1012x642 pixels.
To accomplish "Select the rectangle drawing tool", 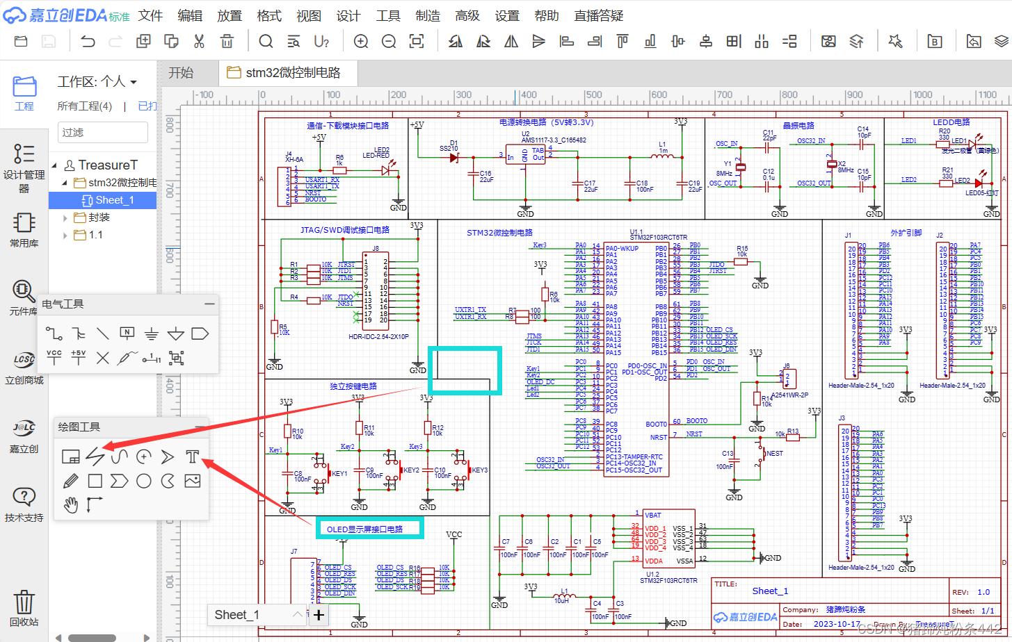I will coord(95,481).
